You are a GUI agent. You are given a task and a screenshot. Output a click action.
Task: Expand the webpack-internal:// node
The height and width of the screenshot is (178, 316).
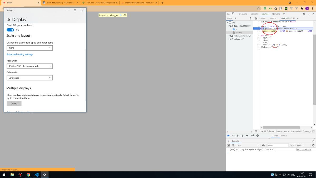pyautogui.click(x=229, y=36)
